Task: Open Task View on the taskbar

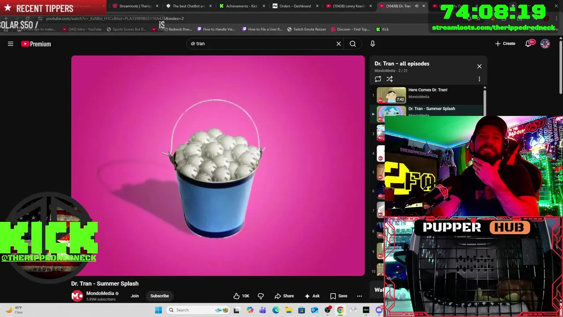Action: coord(237,310)
